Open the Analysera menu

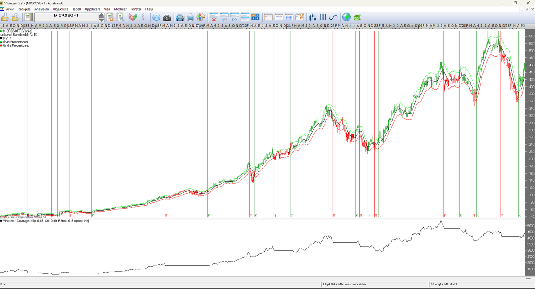[x=41, y=9]
